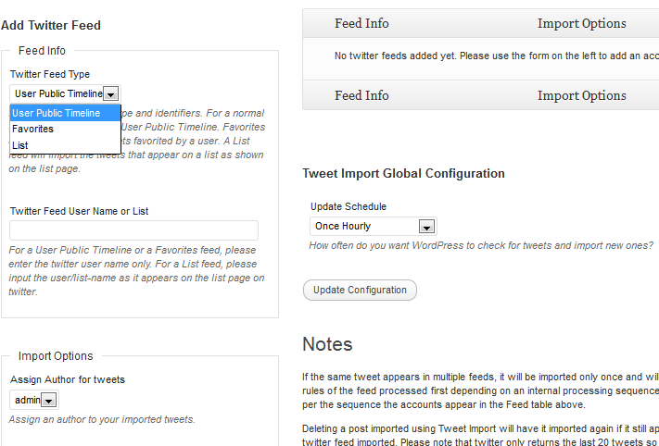Pick User Public Timeline highlighted option

[x=65, y=113]
